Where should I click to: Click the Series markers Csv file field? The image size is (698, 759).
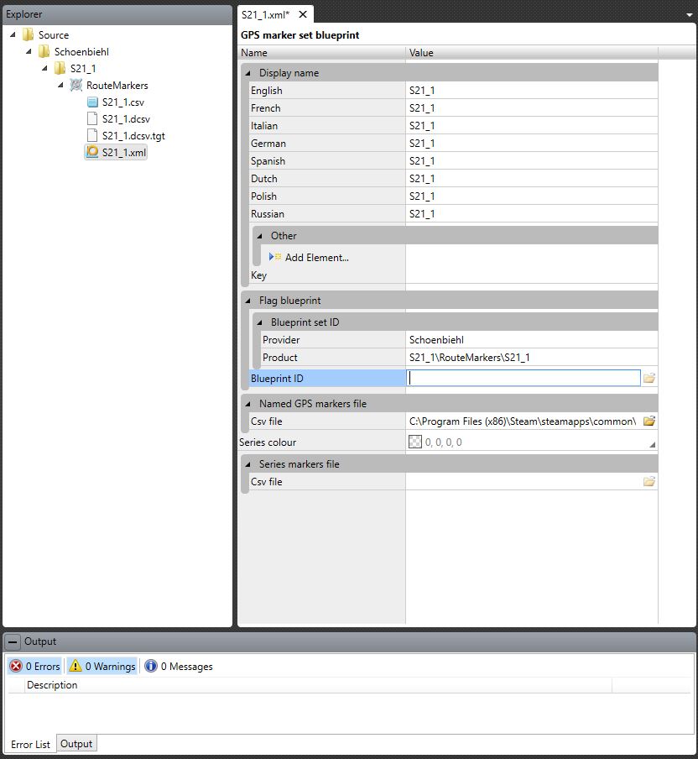click(523, 482)
